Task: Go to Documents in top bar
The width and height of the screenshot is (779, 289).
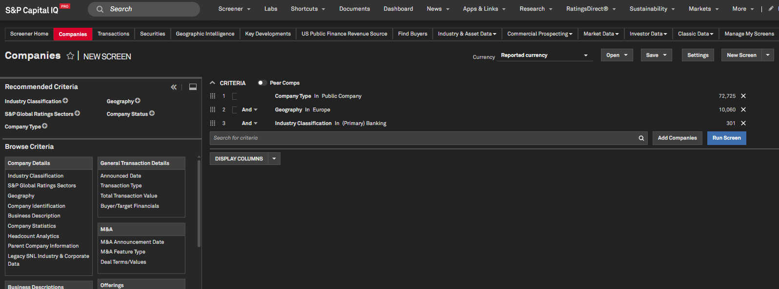Action: pyautogui.click(x=355, y=9)
